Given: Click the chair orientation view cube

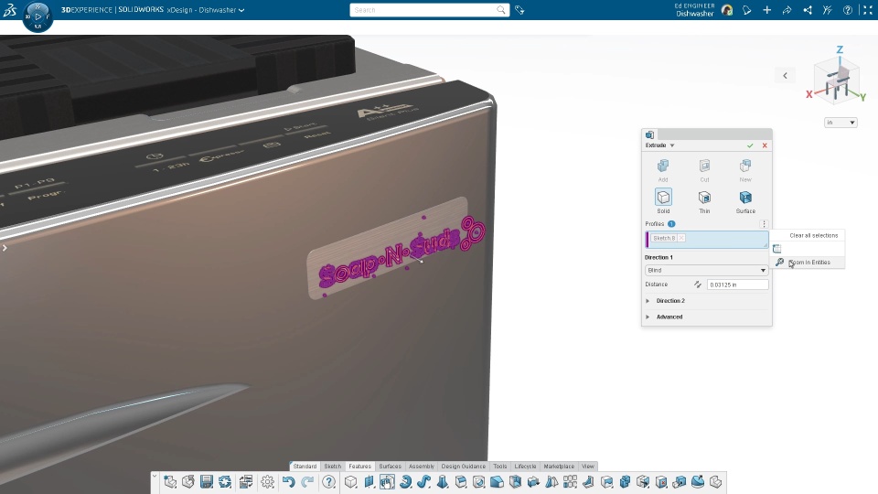Looking at the screenshot, I should tap(837, 81).
